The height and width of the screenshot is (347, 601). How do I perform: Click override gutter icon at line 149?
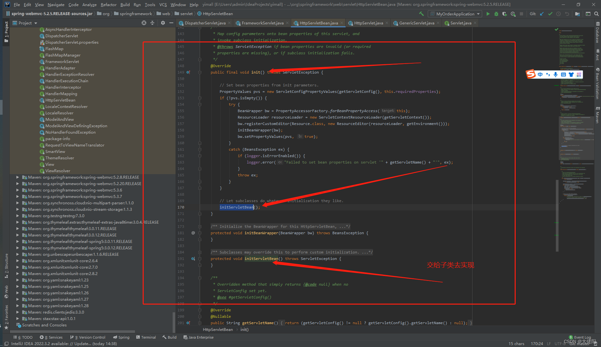[x=188, y=72]
